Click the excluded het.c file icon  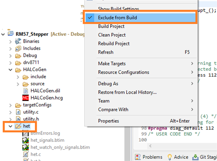click(x=26, y=154)
